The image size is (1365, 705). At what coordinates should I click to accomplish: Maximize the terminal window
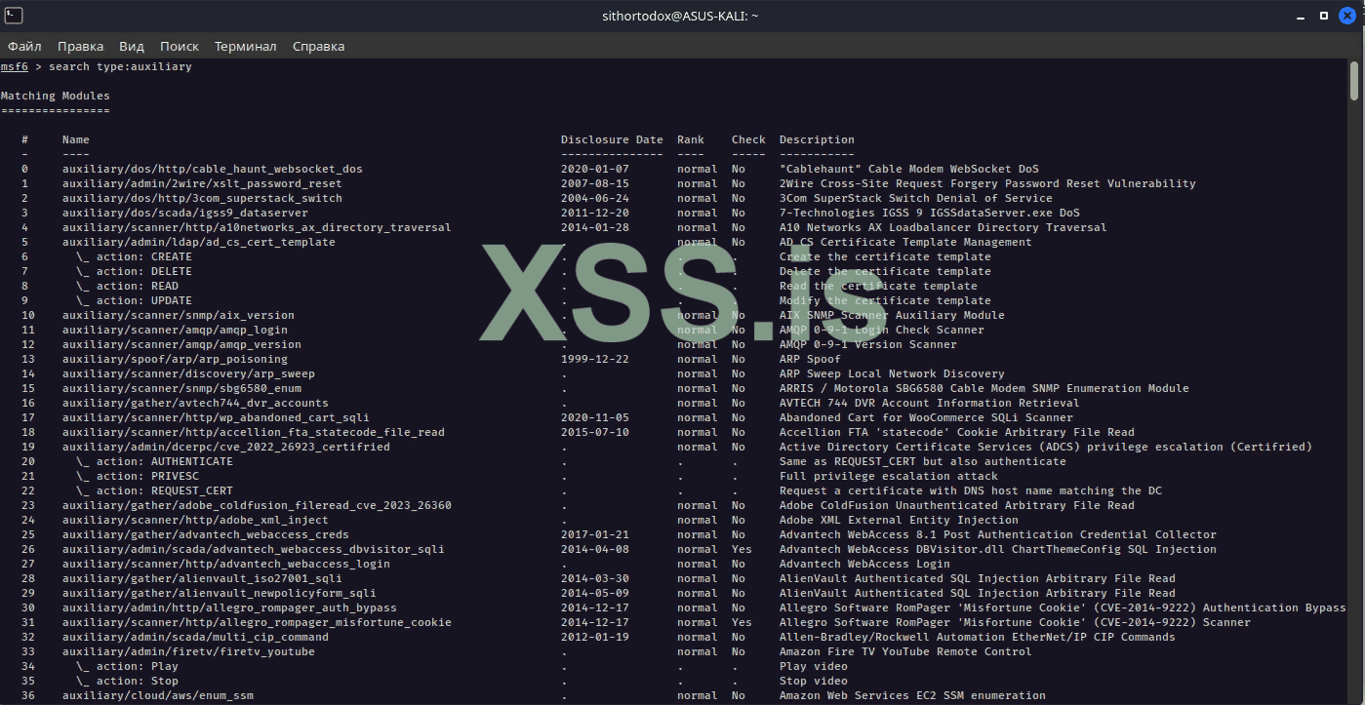pos(1323,16)
